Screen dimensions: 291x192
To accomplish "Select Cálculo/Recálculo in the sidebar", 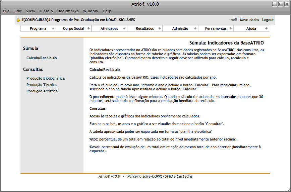I will [x=42, y=58].
